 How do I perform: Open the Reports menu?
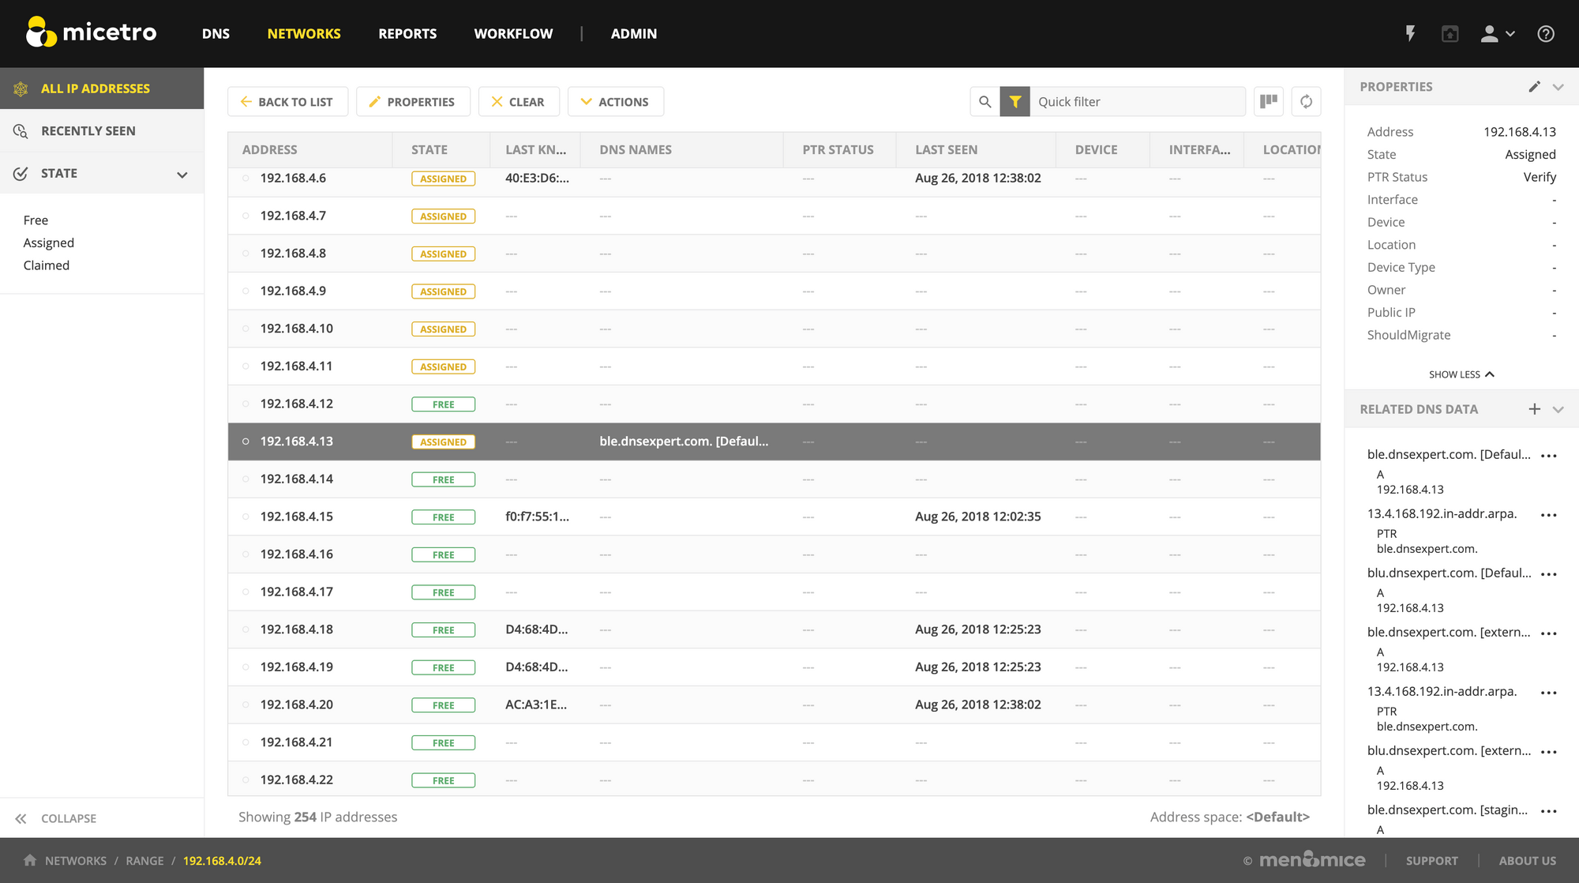pos(407,33)
